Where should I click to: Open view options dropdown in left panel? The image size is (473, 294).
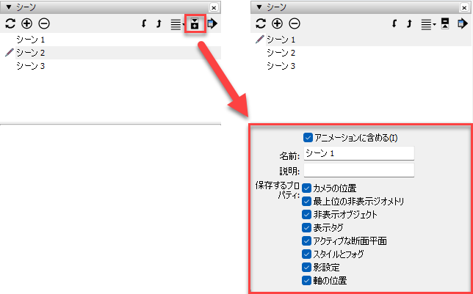pyautogui.click(x=177, y=23)
